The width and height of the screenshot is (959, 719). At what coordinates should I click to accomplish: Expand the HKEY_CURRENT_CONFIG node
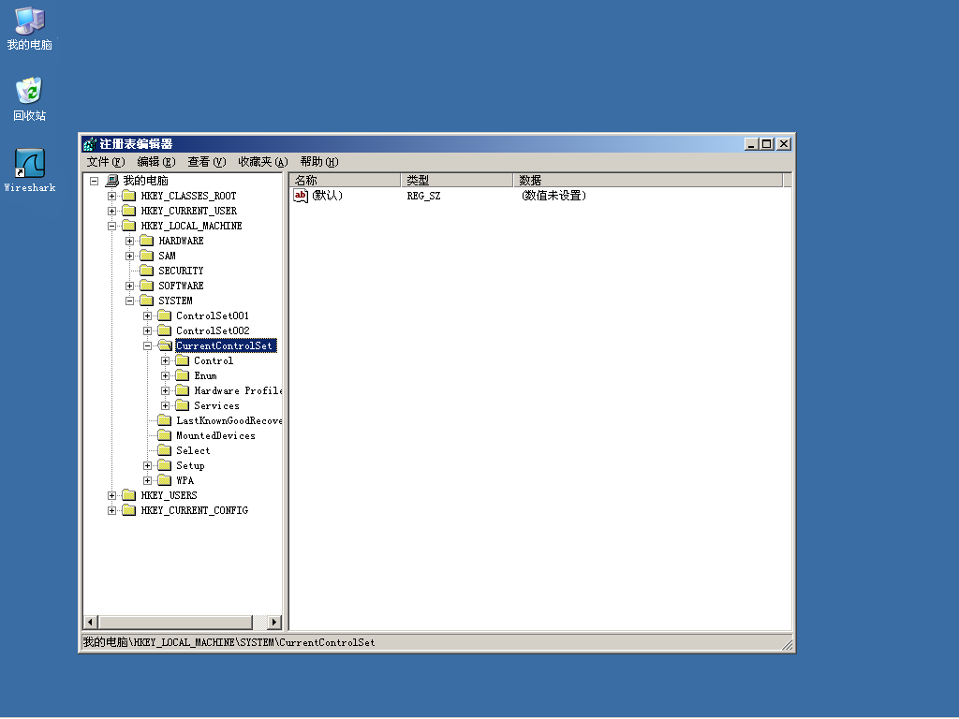112,510
